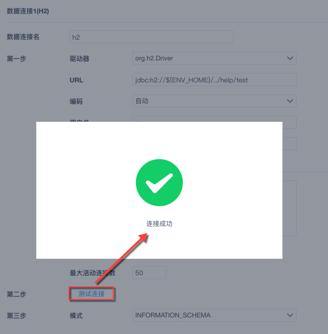Click the 数据连接1(H2) heading

[x=28, y=11]
